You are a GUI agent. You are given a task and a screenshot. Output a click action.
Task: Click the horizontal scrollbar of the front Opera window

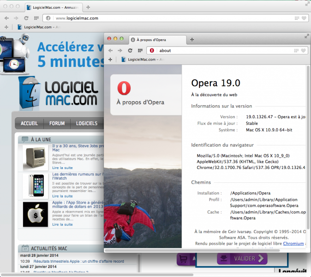192,250
